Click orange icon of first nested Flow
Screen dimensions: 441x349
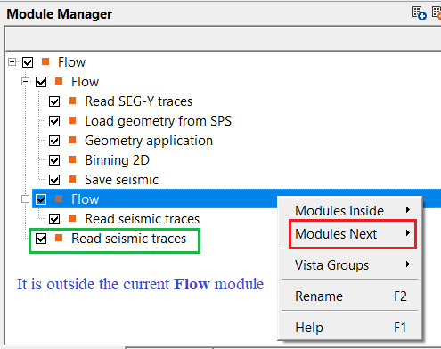pos(59,81)
